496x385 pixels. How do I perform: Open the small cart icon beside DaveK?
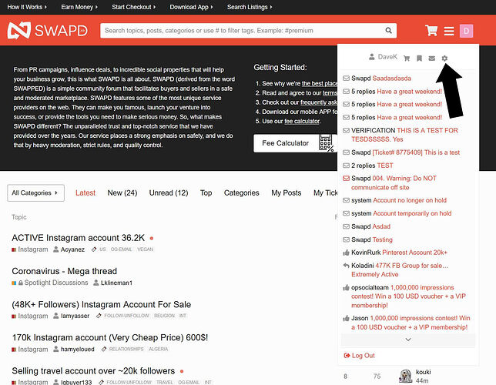point(407,59)
